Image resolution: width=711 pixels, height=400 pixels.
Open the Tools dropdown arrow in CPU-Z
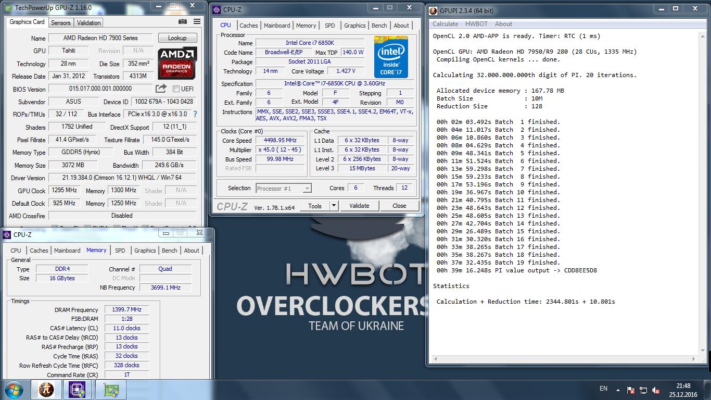334,206
